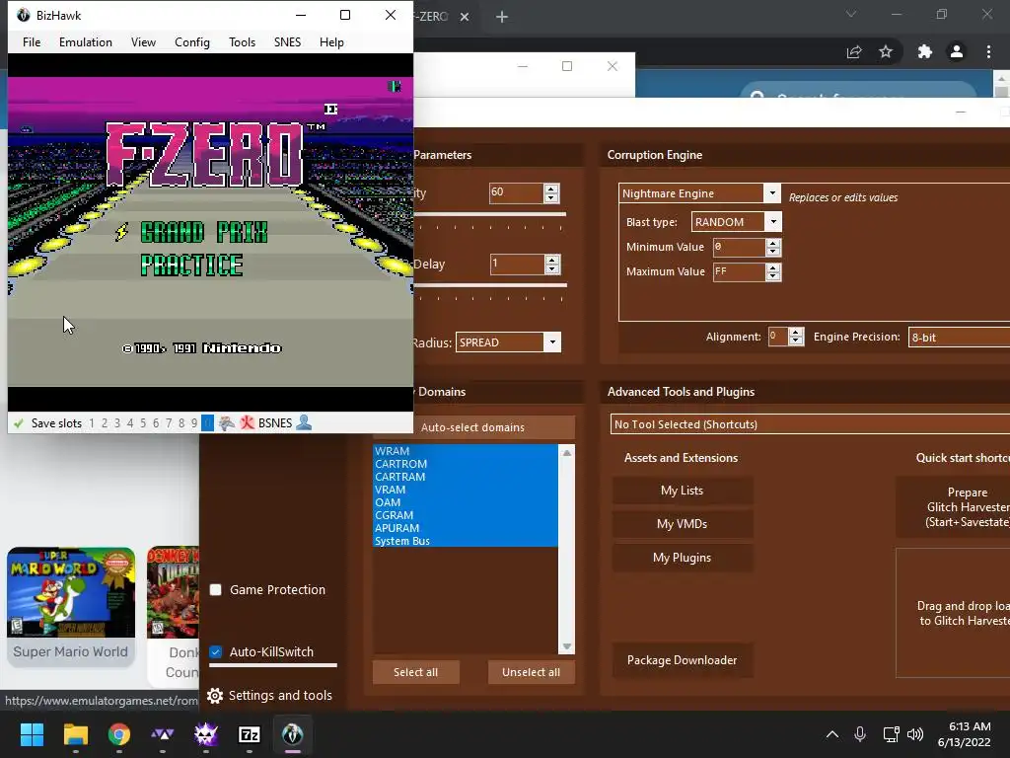Open Chrome tab search chevron

[x=851, y=14]
